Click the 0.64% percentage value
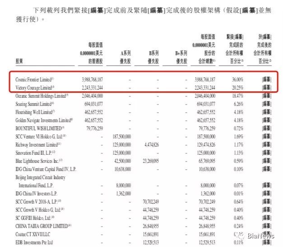283x247 pixels. [x=238, y=202]
